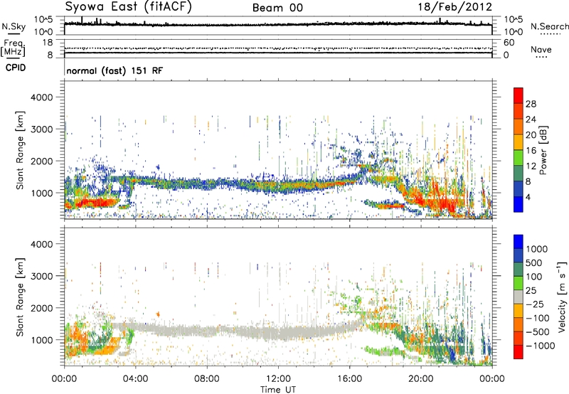Click the 'Power [dB]' colorbar title
The height and width of the screenshot is (394, 569).
click(x=543, y=150)
